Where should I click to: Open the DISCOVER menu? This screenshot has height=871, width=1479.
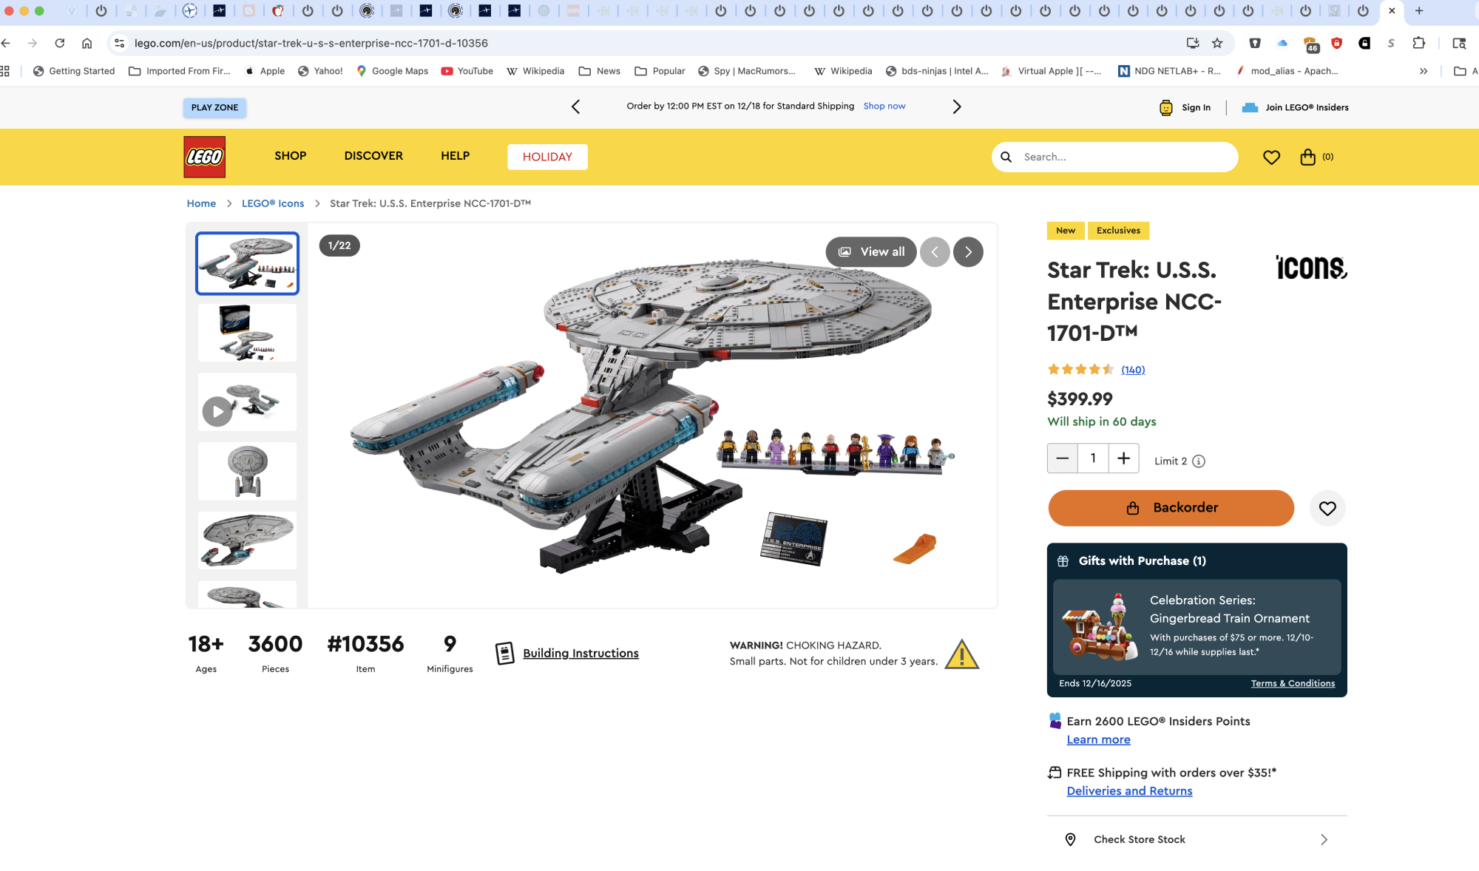click(x=373, y=156)
